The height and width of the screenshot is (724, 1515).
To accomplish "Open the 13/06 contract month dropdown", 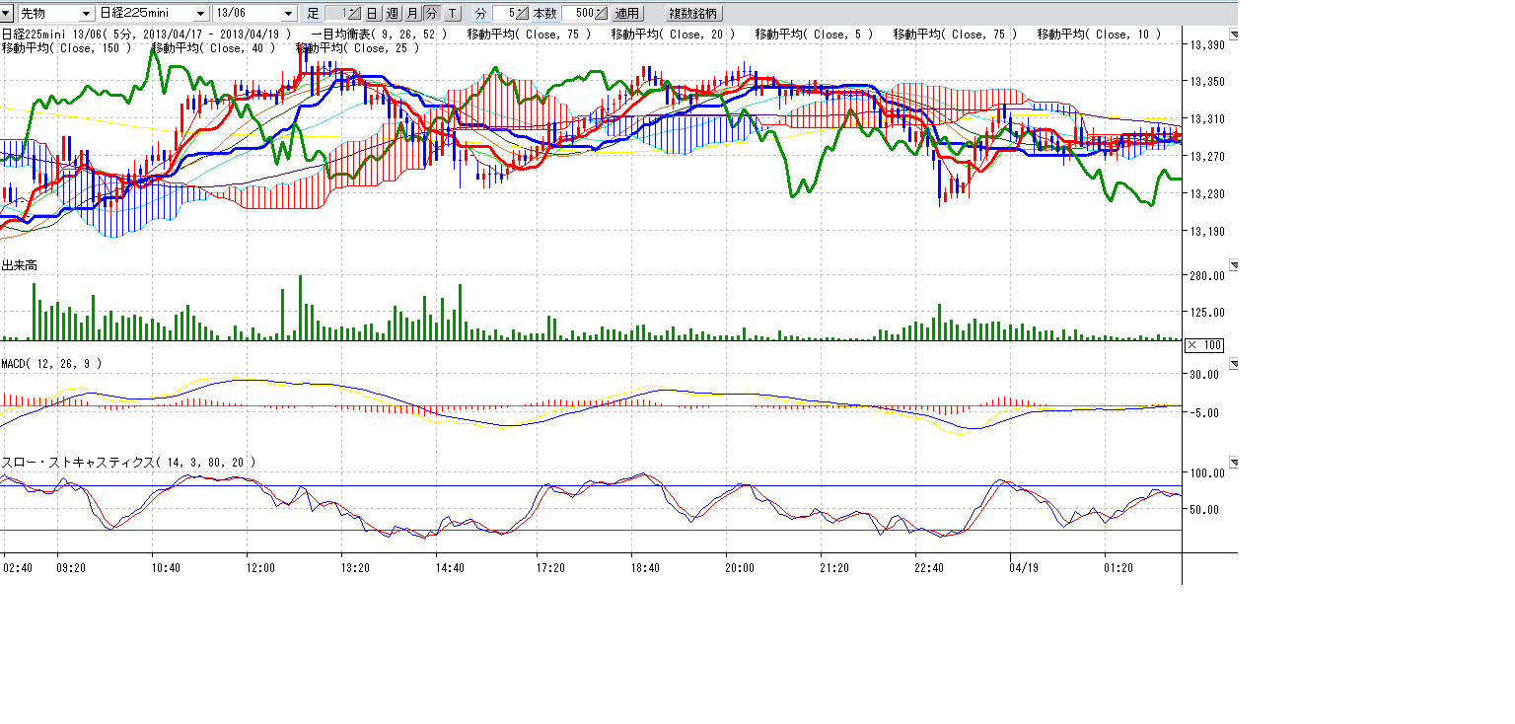I will [x=288, y=14].
